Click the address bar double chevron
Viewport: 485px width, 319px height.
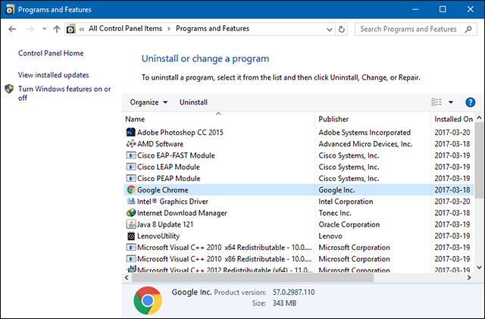(82, 29)
